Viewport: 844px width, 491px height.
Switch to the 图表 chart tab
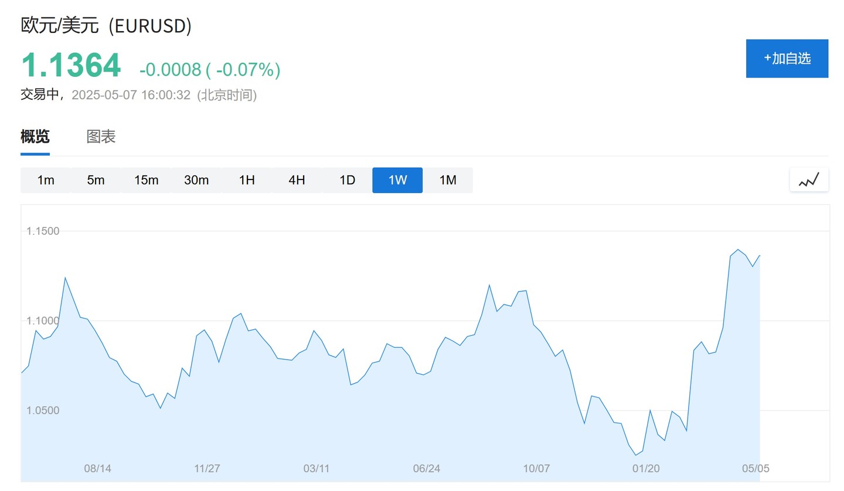[101, 137]
